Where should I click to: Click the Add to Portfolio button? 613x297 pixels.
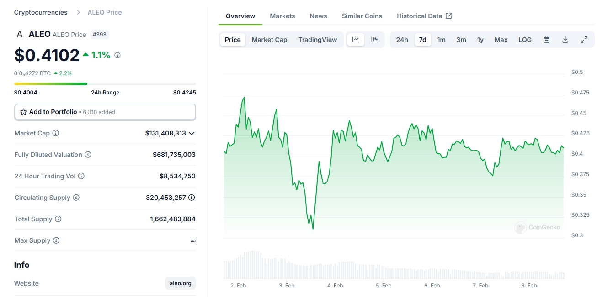[105, 112]
